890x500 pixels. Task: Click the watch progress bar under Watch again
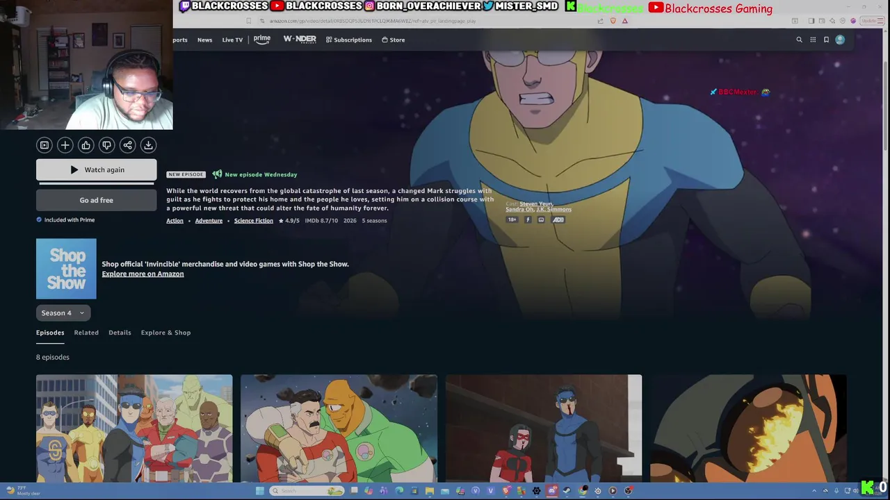97,184
